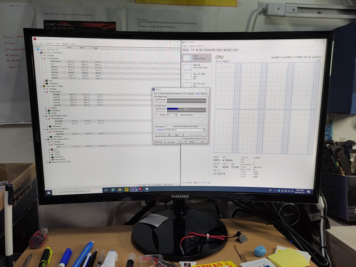Switch to the Caches tab in CPU-Z
The width and height of the screenshot is (356, 267).
(x=162, y=94)
